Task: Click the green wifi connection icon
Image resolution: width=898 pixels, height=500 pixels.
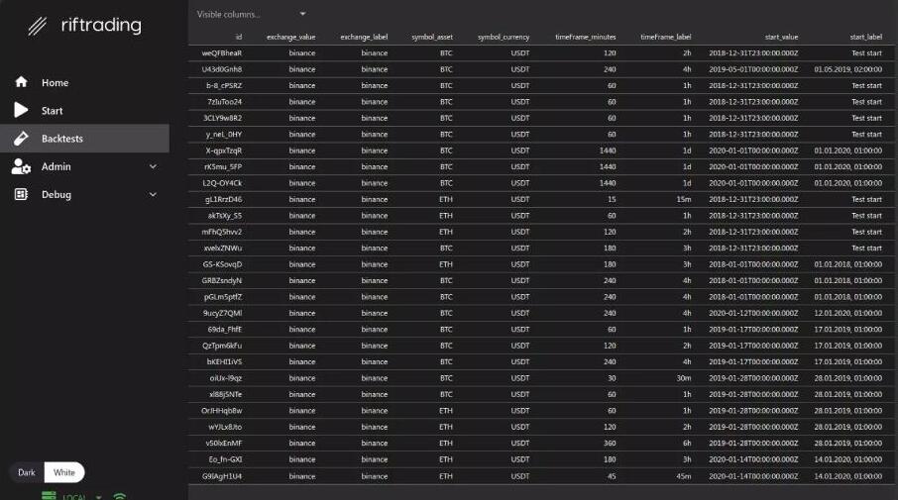Action: pyautogui.click(x=120, y=496)
